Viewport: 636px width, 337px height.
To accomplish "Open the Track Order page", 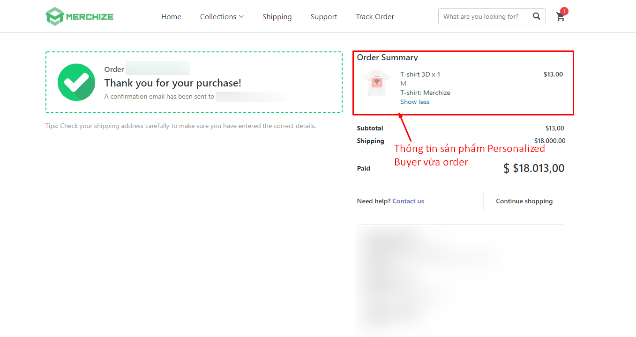I will click(375, 16).
